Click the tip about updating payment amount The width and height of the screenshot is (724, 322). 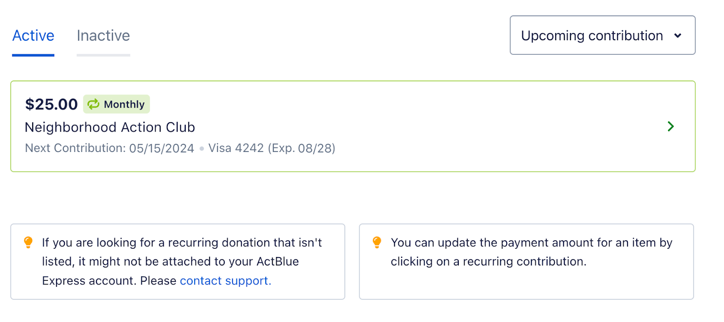(532, 252)
